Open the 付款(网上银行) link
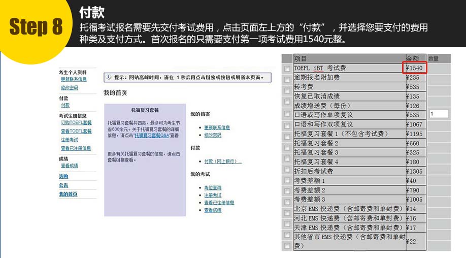466x258 pixels. [x=223, y=161]
